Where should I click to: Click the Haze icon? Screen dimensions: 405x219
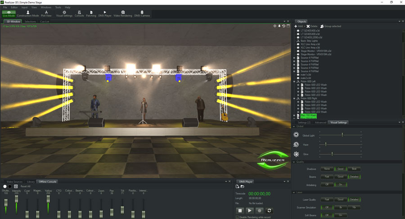[x=296, y=145]
